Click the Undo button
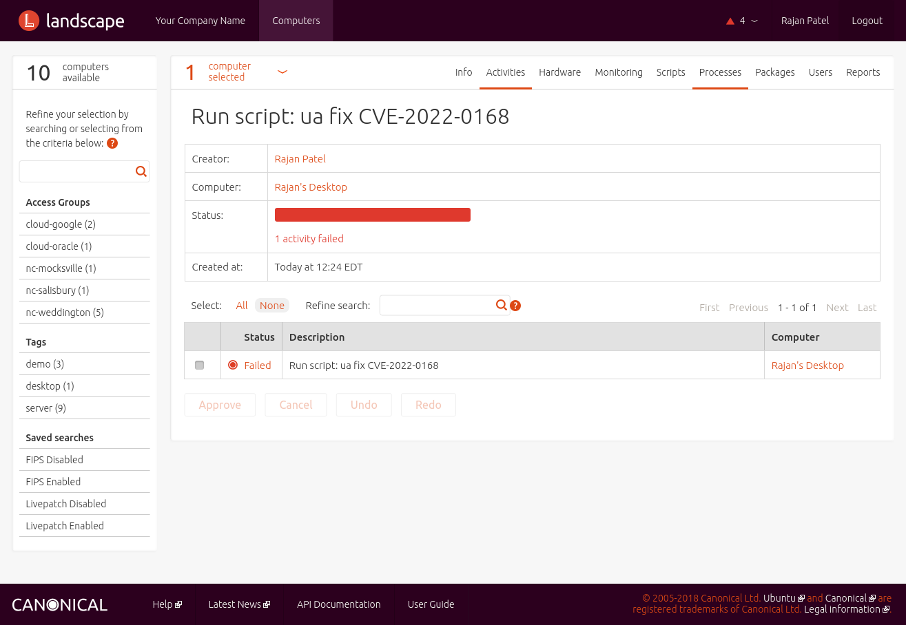The image size is (906, 625). click(x=364, y=405)
